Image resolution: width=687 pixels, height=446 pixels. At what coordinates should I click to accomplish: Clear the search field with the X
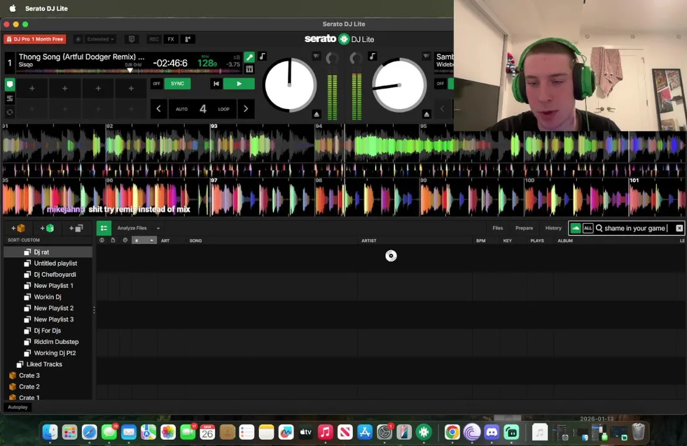coord(679,228)
